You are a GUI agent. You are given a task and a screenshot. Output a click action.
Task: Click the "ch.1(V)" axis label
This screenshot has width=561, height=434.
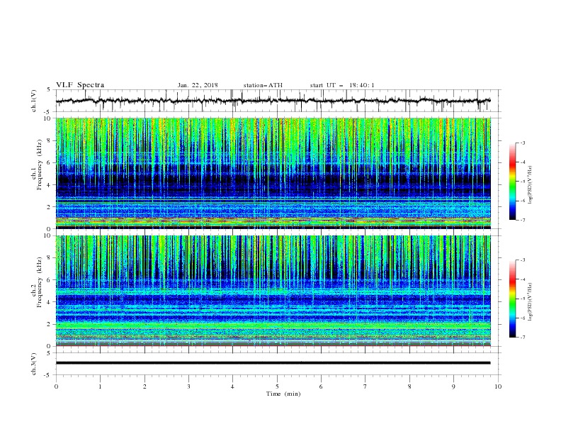pyautogui.click(x=34, y=101)
